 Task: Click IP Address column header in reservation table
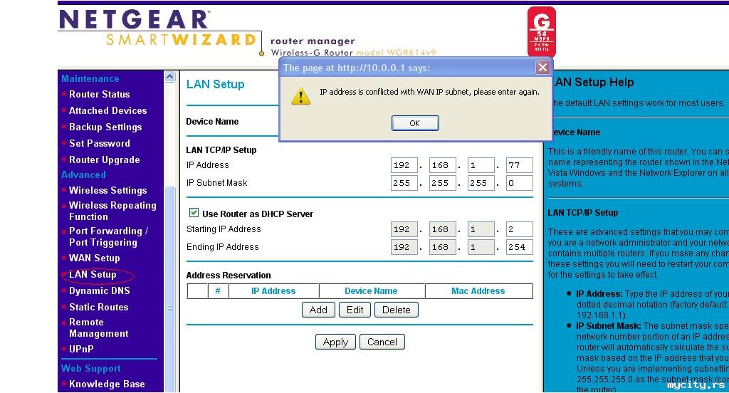[273, 291]
